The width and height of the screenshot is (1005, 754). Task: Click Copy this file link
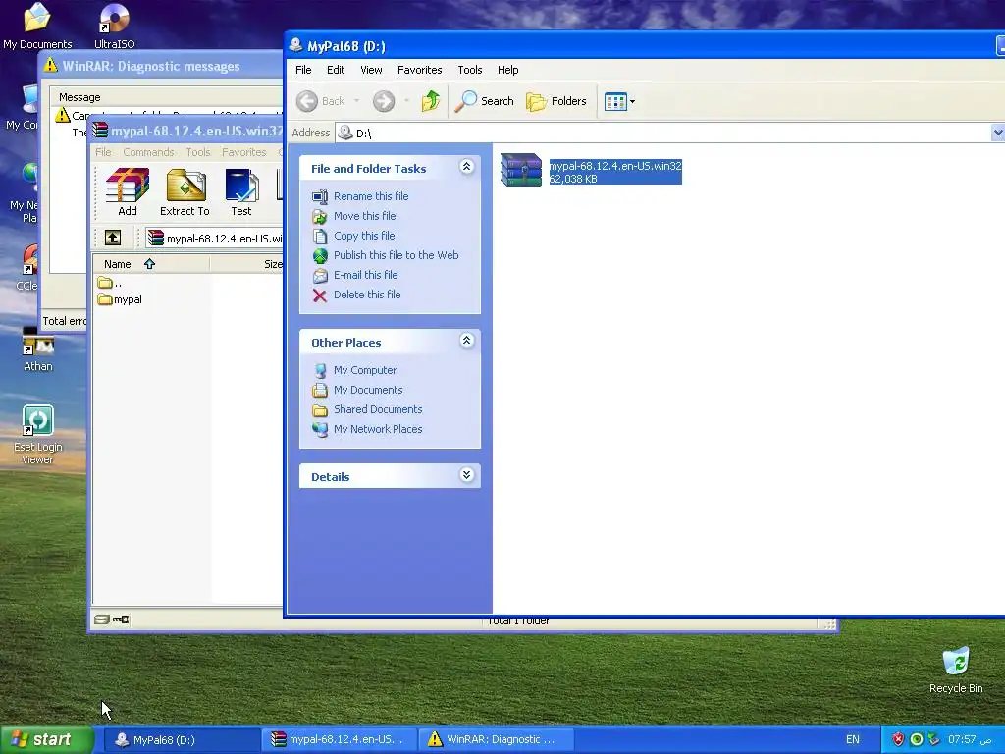point(364,236)
